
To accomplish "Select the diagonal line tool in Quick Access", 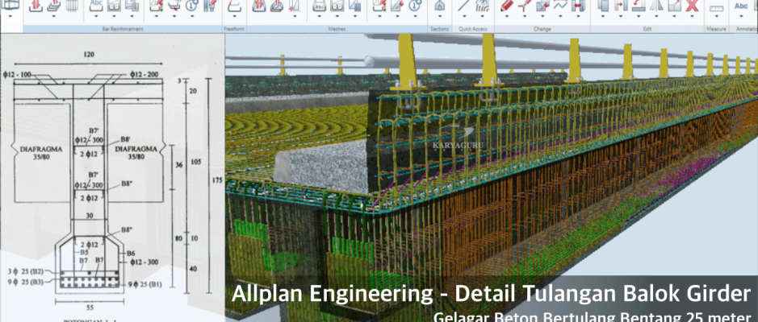I will click(464, 6).
